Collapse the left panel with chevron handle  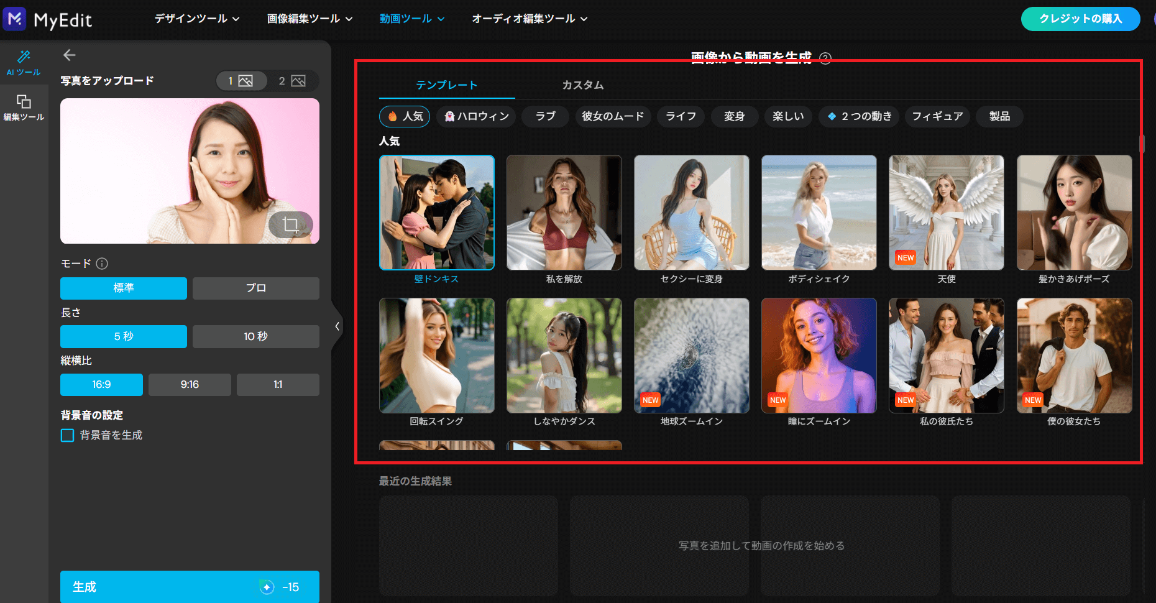(337, 326)
